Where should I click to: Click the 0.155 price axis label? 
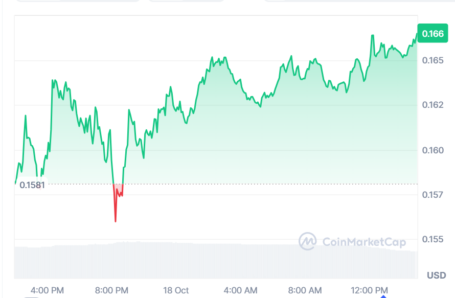pyautogui.click(x=433, y=239)
